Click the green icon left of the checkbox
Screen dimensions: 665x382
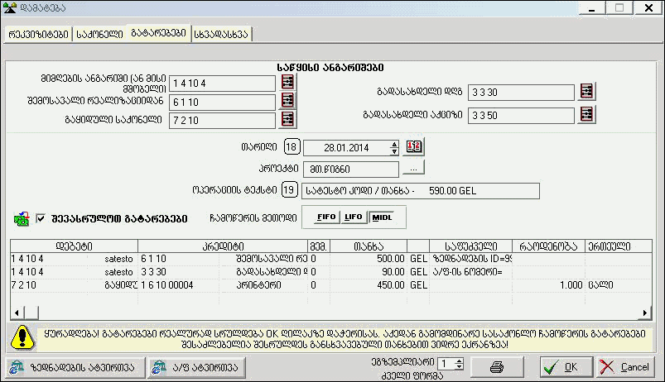point(21,219)
